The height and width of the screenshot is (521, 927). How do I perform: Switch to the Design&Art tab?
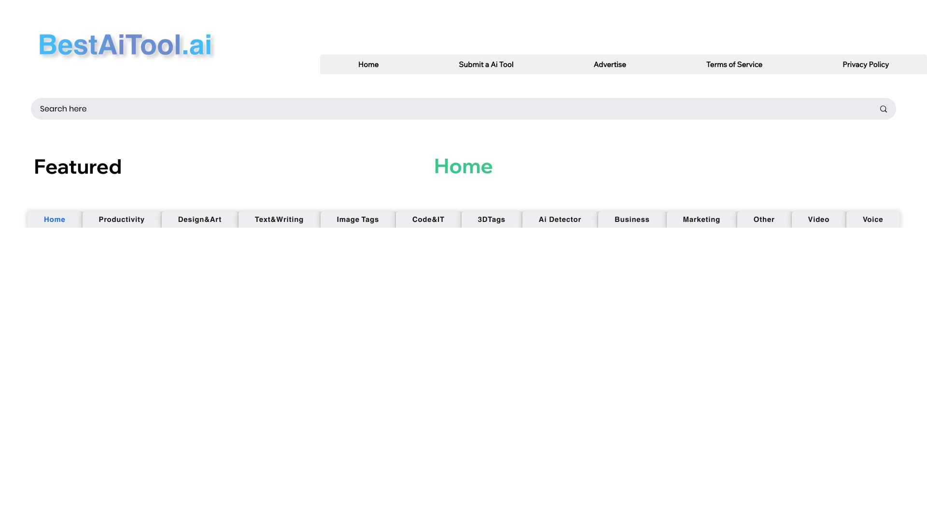200,219
